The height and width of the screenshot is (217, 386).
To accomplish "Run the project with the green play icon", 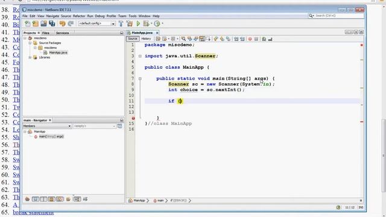I will (138, 24).
